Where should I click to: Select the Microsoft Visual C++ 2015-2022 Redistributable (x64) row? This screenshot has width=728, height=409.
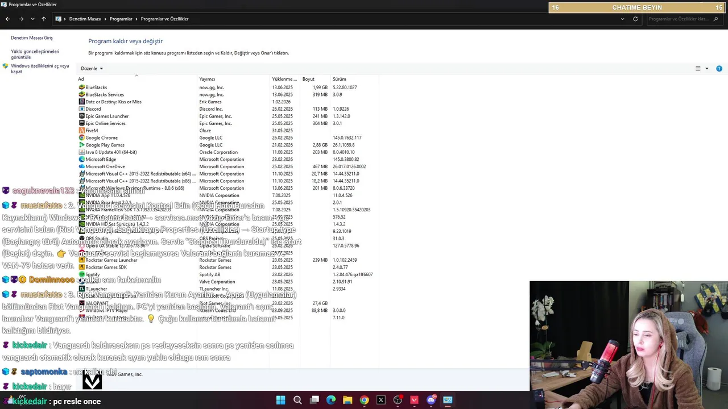coord(227,174)
